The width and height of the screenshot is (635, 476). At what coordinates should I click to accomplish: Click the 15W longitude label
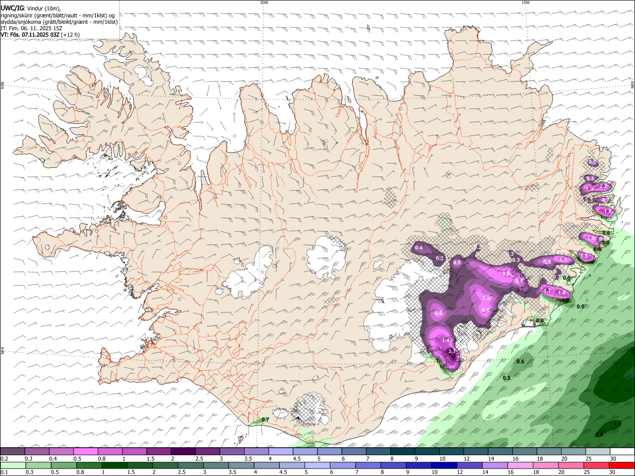(x=525, y=2)
